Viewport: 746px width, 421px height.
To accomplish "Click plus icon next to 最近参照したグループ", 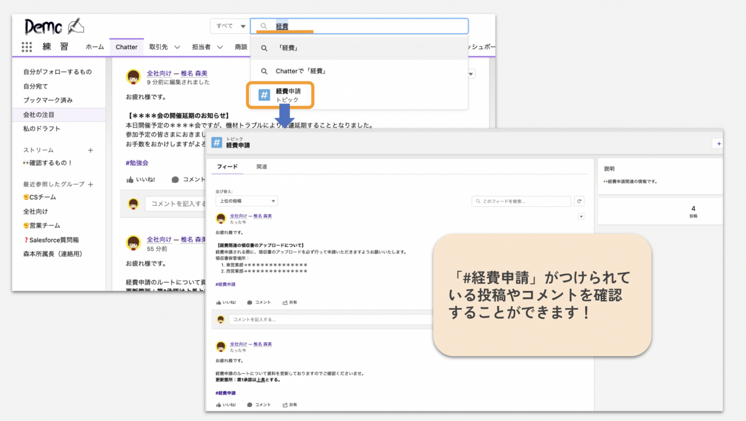I will pos(91,184).
